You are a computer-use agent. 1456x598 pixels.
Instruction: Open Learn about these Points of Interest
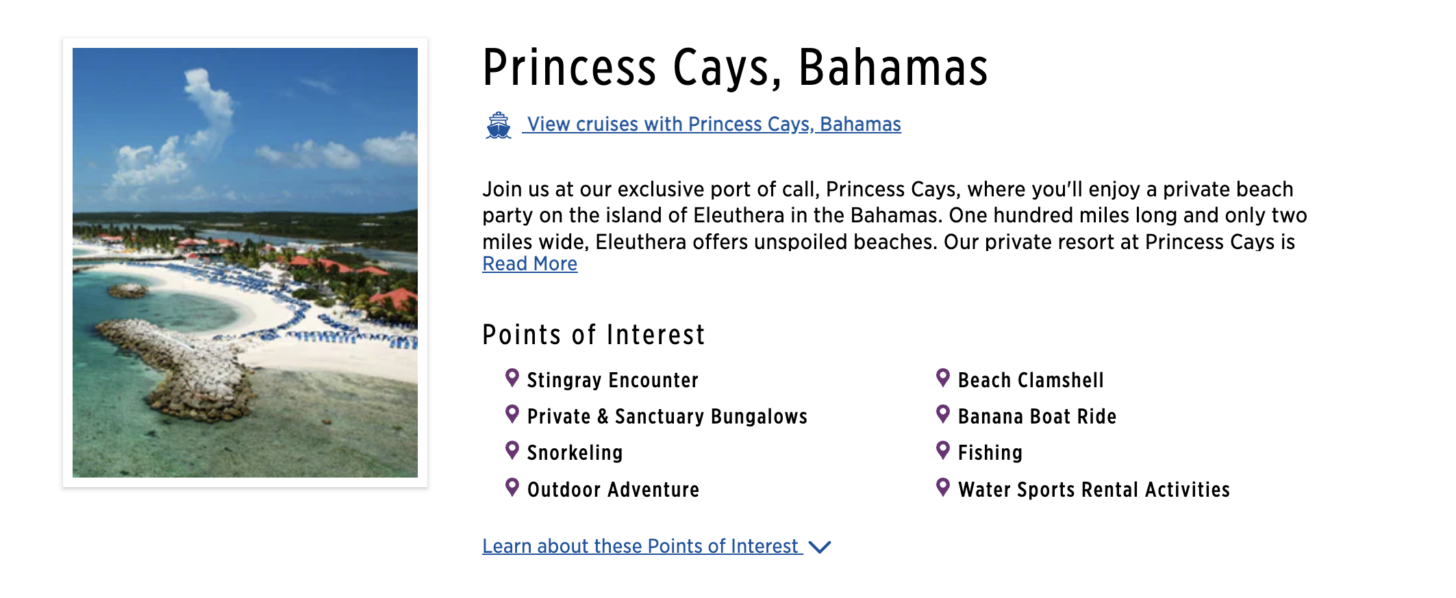click(640, 547)
